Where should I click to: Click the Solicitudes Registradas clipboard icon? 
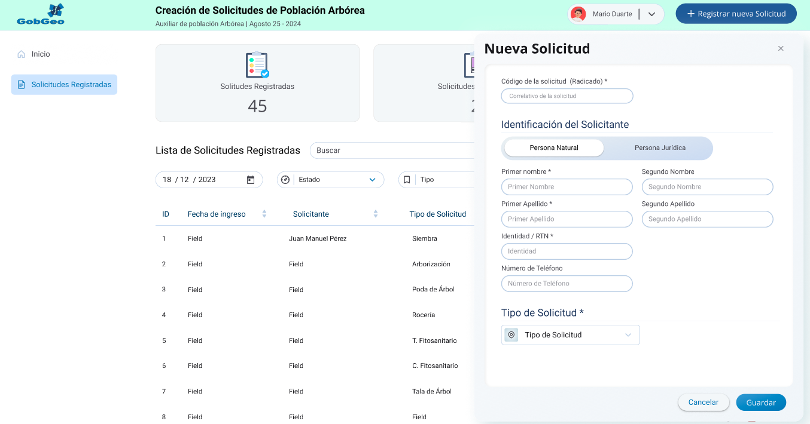[x=257, y=64]
